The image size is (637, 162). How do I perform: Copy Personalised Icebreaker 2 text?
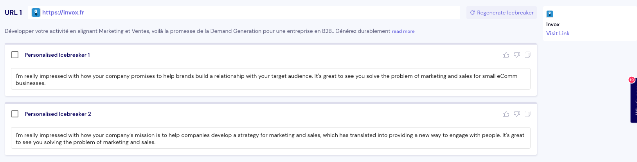[x=527, y=114]
